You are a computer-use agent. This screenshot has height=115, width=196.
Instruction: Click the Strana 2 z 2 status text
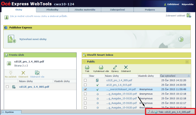click(21, 66)
